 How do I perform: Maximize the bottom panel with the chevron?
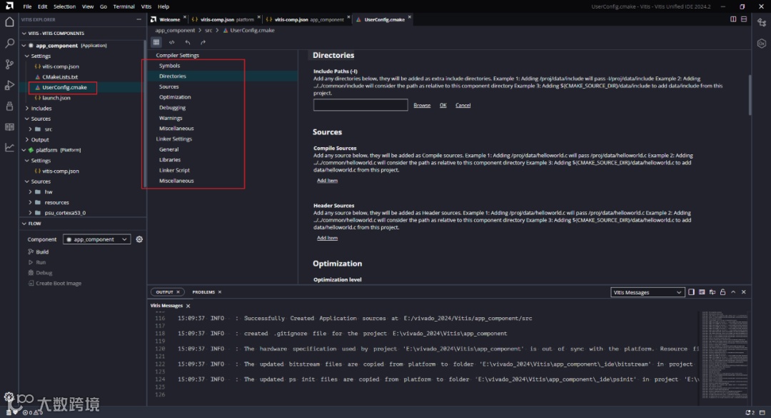[733, 292]
